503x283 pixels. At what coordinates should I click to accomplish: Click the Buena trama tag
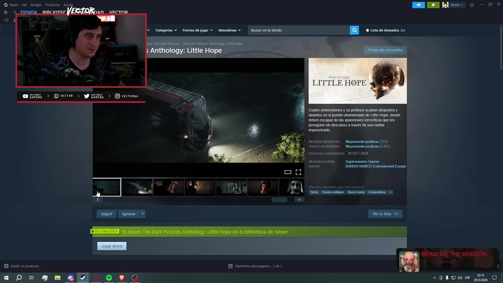[x=356, y=192]
